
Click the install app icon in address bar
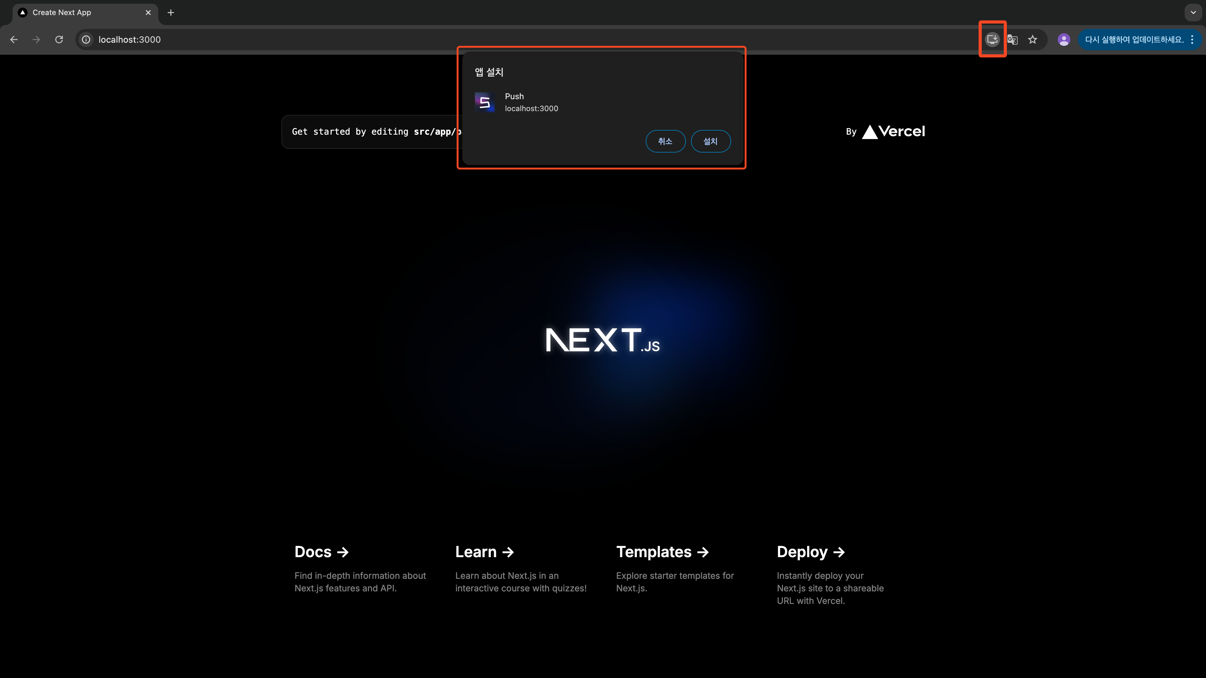pyautogui.click(x=992, y=39)
